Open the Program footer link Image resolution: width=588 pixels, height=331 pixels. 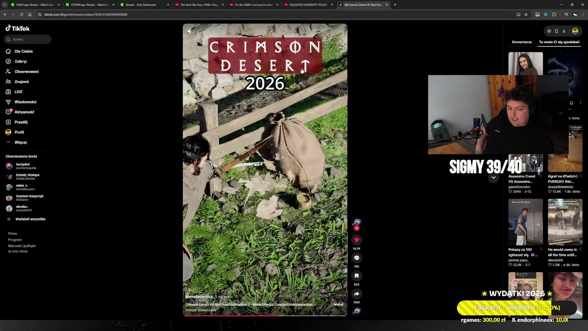15,240
